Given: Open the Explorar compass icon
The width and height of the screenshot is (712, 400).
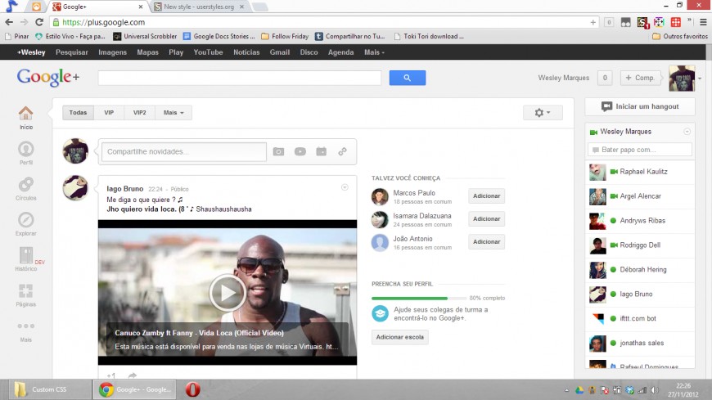Looking at the screenshot, I should [x=26, y=220].
